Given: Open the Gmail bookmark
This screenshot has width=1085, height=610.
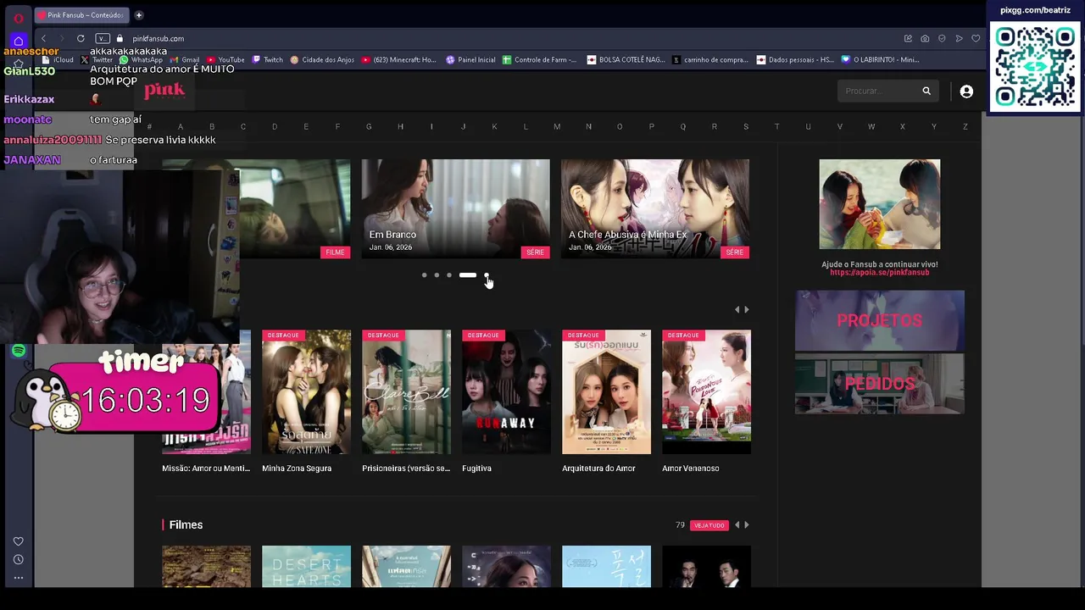Looking at the screenshot, I should tap(185, 60).
